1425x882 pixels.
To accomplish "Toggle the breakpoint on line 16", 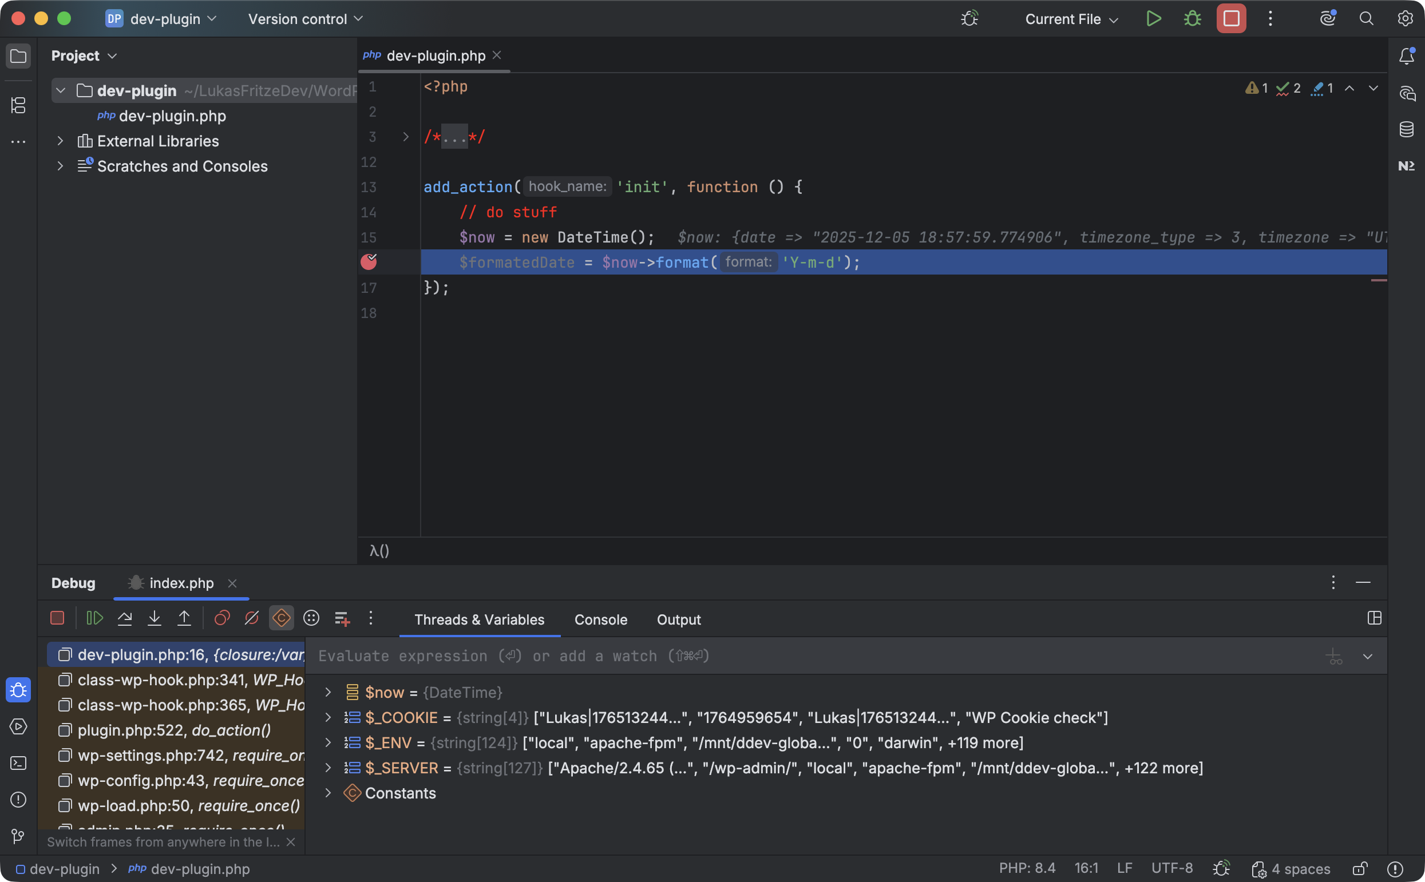I will [369, 262].
